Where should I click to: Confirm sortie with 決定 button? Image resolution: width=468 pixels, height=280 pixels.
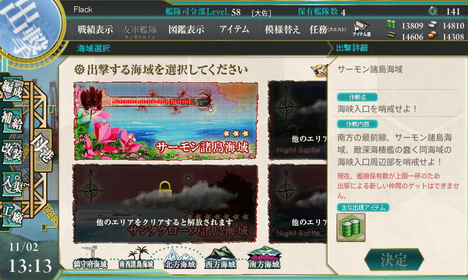394,260
